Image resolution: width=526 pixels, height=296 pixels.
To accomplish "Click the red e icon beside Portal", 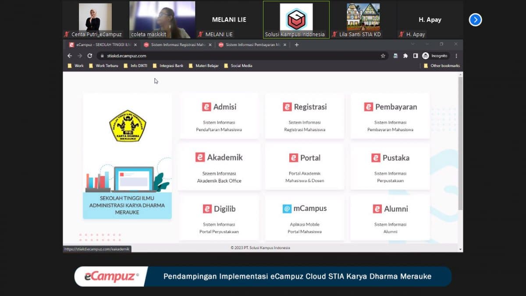I will (293, 157).
